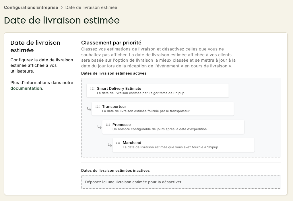Click the Smart Delivery Estimate drag handle
The height and width of the screenshot is (201, 293).
(92, 89)
